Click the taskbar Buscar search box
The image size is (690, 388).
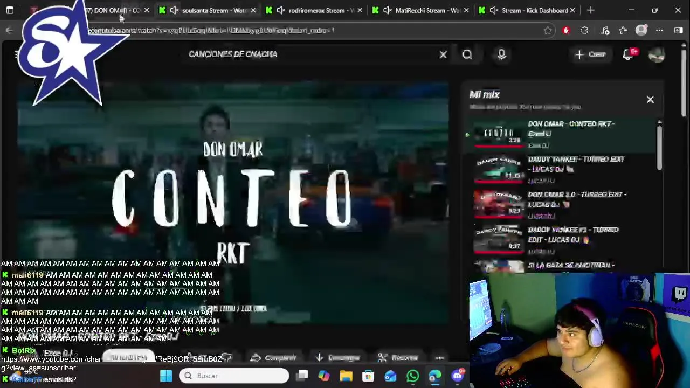click(x=234, y=376)
